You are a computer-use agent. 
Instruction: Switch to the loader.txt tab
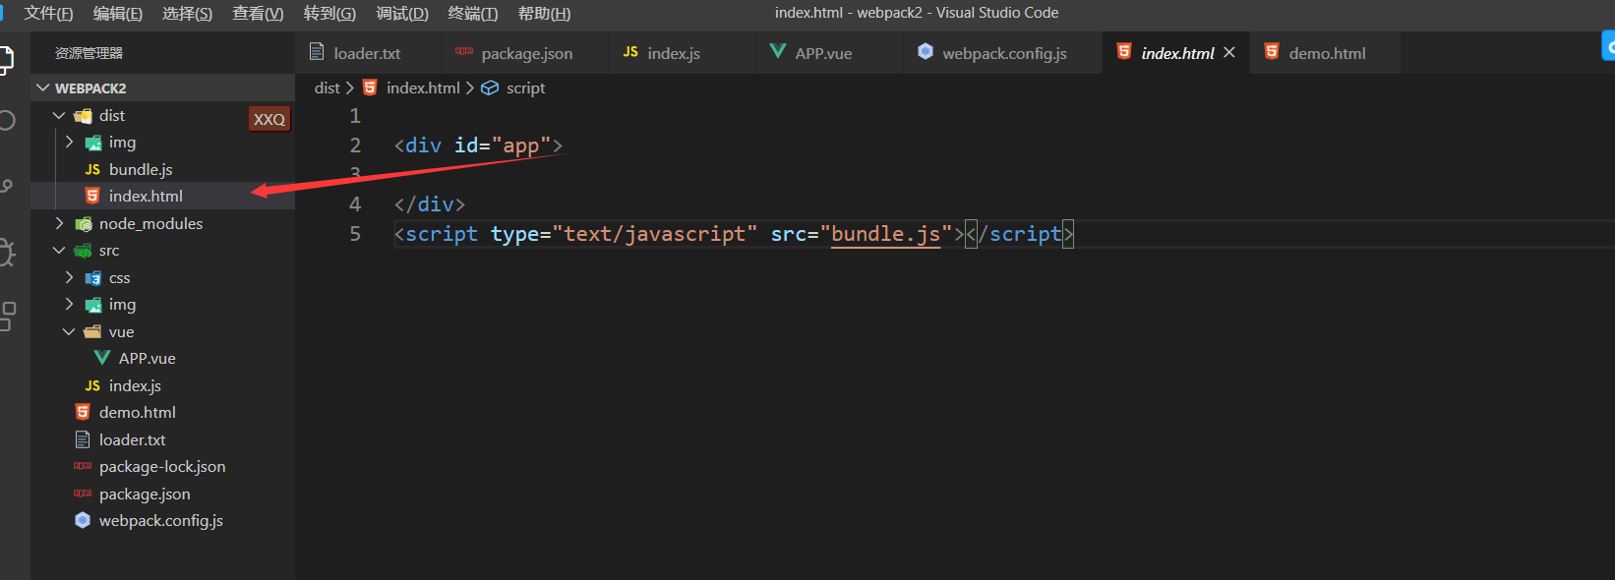[368, 52]
